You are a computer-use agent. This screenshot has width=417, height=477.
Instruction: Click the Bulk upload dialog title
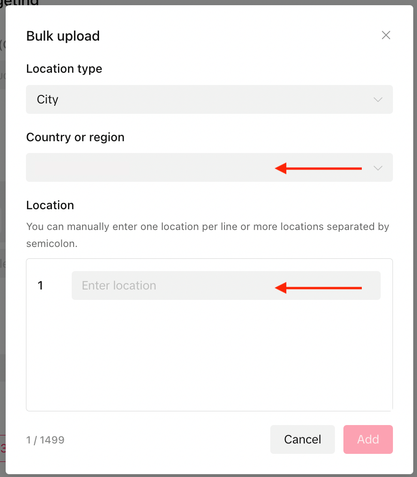63,36
